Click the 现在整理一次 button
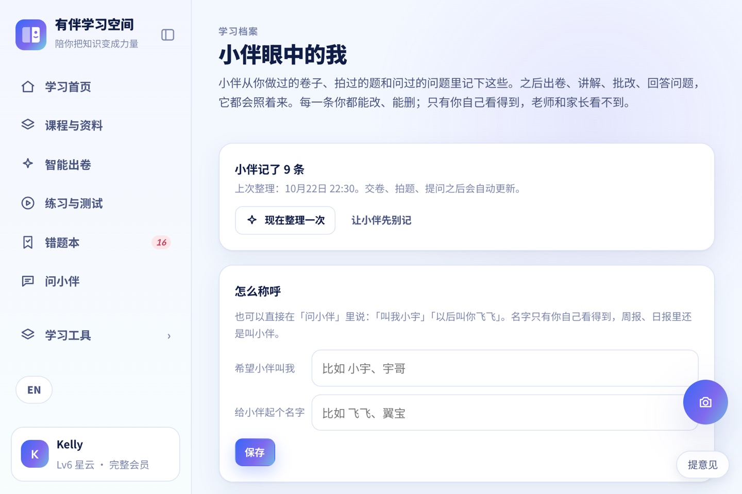The height and width of the screenshot is (494, 742). pos(285,220)
